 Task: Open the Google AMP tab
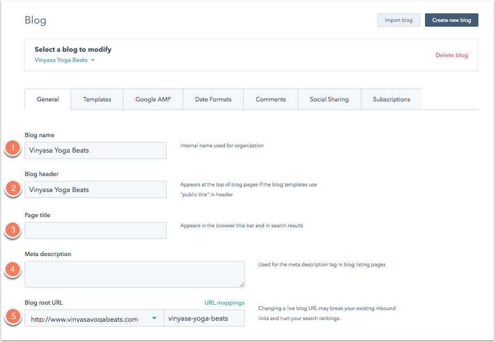click(153, 99)
